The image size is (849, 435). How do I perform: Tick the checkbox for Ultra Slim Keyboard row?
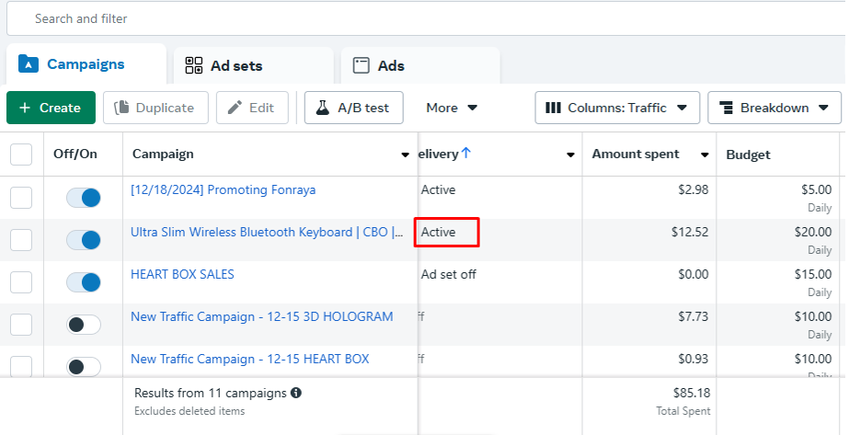[x=21, y=240]
